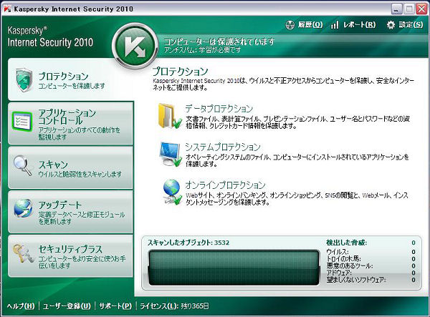Open the データプロテクション heading
The height and width of the screenshot is (317, 430).
219,109
